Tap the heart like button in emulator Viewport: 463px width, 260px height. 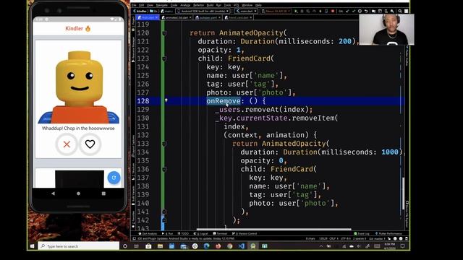(90, 144)
